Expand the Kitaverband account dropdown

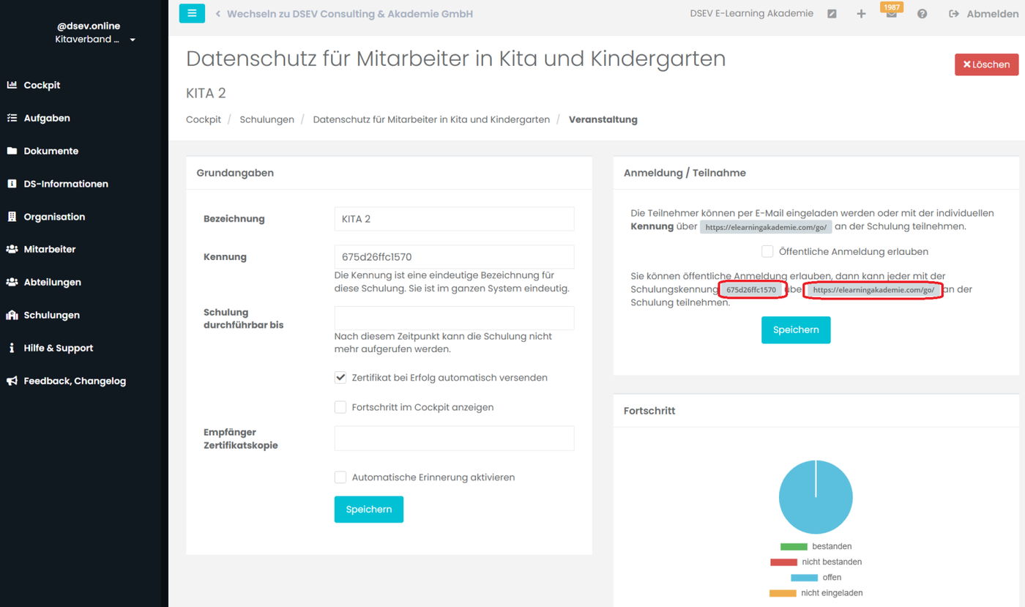(133, 40)
